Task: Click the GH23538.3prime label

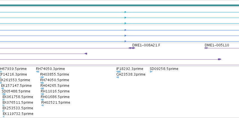Action: [131, 74]
